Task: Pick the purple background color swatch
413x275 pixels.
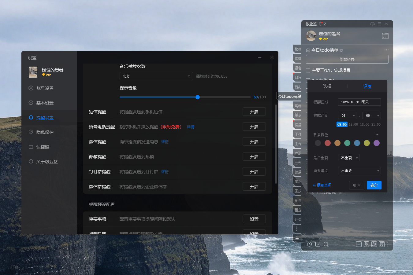Action: coord(377,143)
